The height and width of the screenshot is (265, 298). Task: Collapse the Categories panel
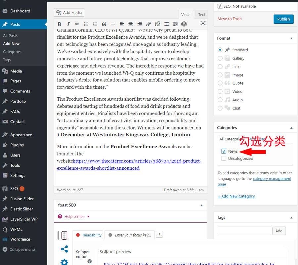(x=291, y=128)
